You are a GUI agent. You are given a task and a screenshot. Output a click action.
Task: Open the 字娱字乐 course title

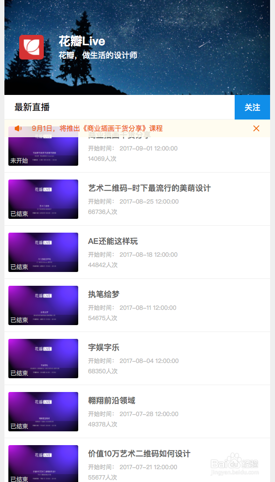click(x=104, y=347)
